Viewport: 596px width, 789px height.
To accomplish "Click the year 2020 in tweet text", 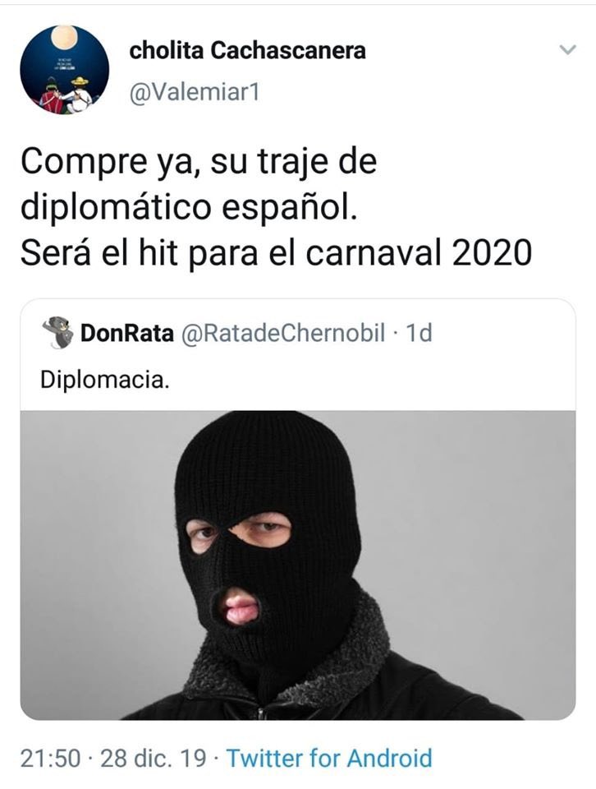I will coord(492,252).
